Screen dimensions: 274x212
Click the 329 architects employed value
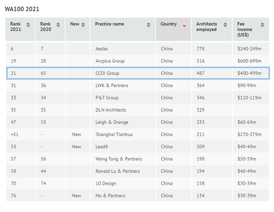[x=200, y=110]
